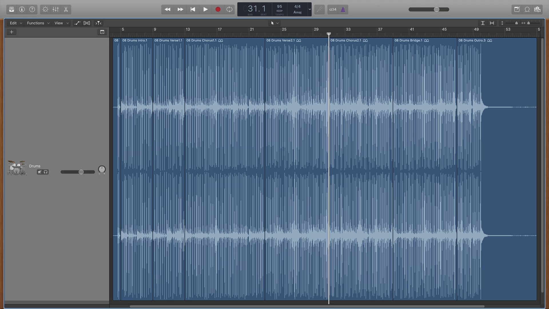Viewport: 549px width, 309px height.
Task: Open the Mixer
Action: tap(55, 9)
